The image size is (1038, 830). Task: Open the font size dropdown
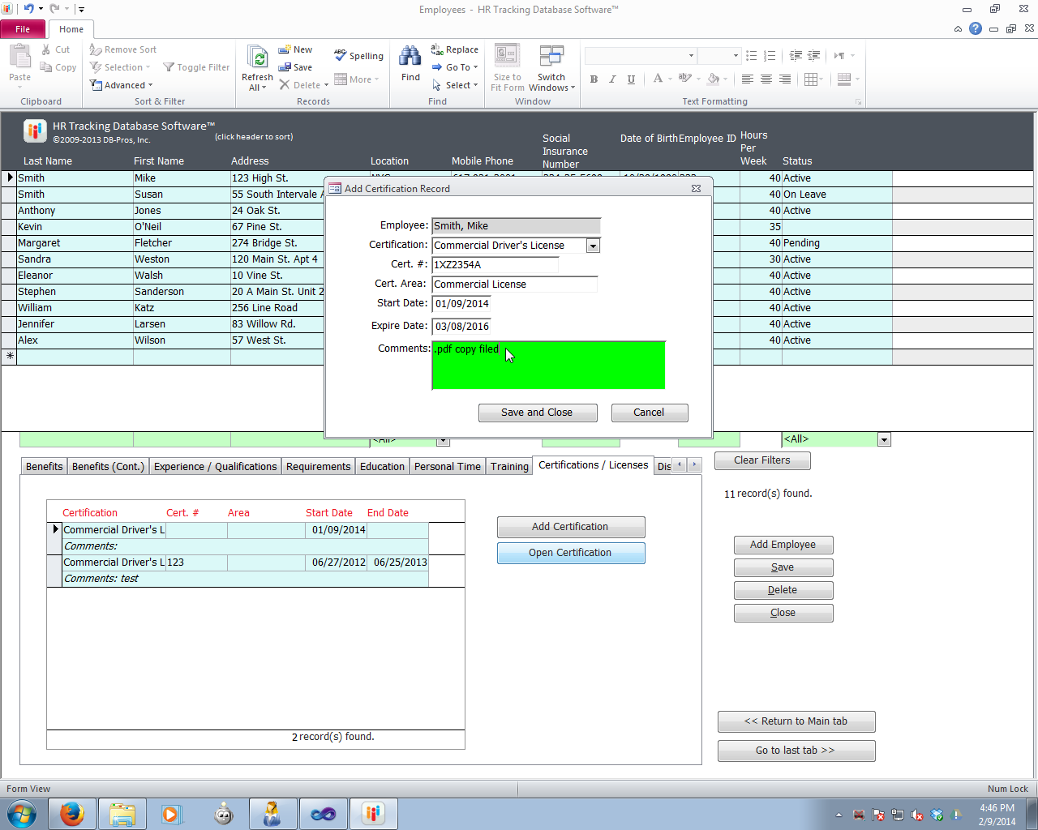(x=736, y=56)
